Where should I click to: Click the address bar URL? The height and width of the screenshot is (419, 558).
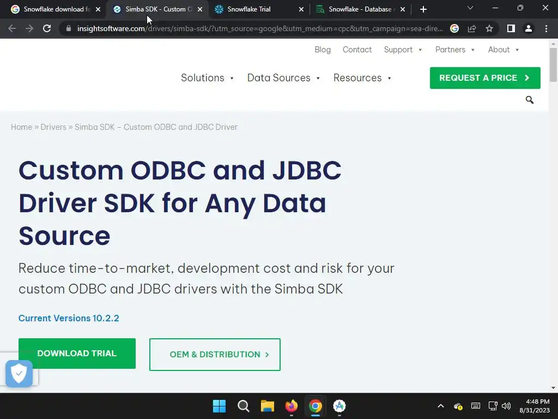(260, 28)
